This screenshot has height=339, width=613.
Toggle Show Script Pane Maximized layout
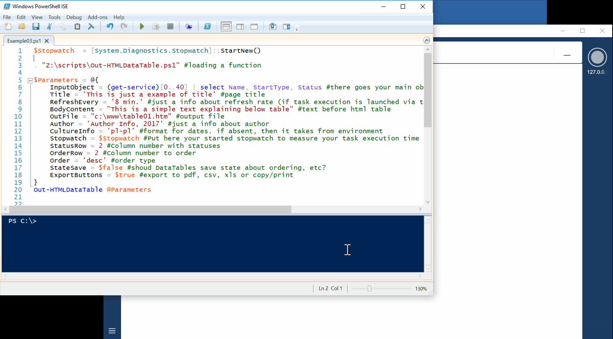point(254,27)
